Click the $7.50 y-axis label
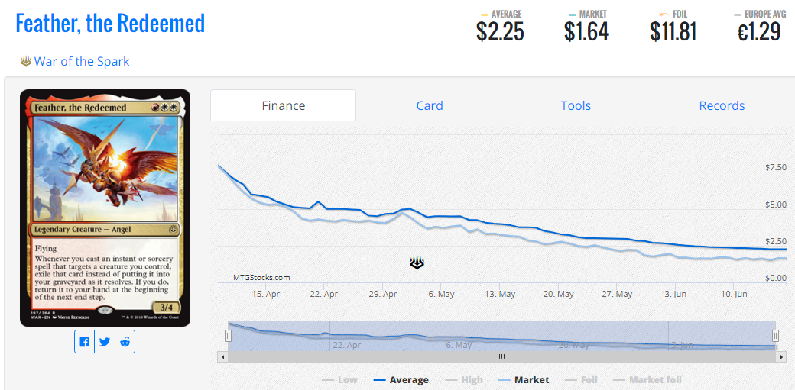 click(776, 168)
